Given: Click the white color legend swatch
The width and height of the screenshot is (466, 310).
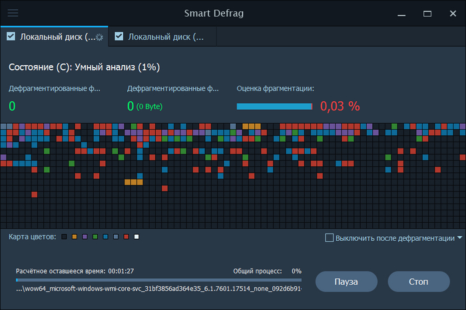Looking at the screenshot, I should tap(136, 237).
